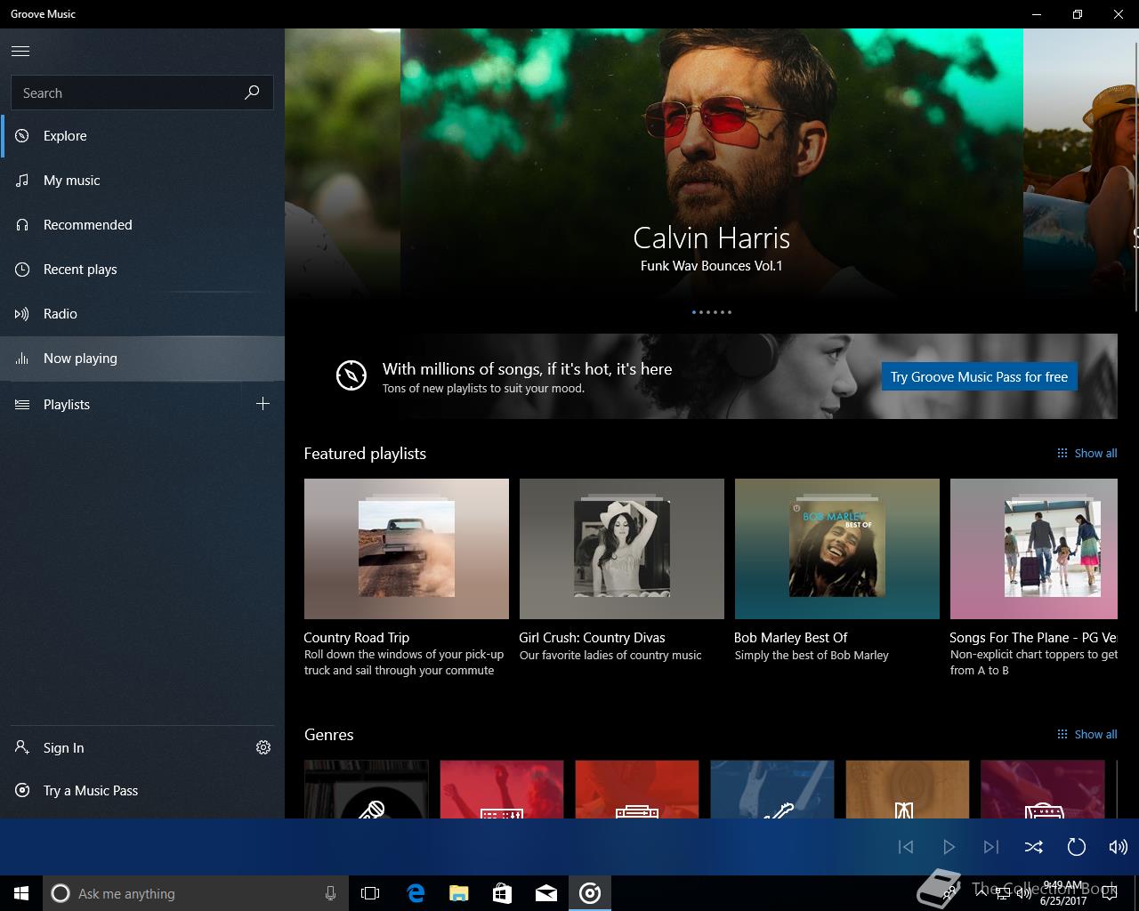Image resolution: width=1139 pixels, height=911 pixels.
Task: Go to My music
Action: click(x=142, y=181)
